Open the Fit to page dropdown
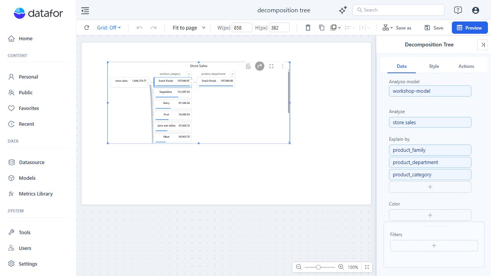The image size is (491, 276). tap(189, 28)
